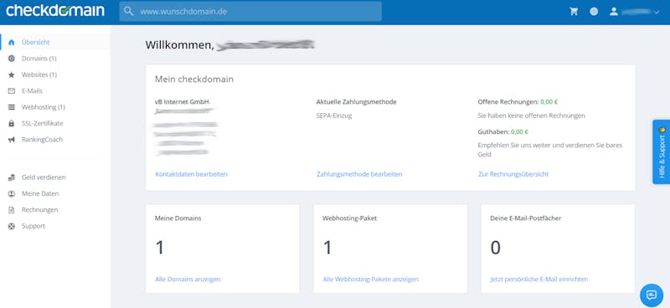
Task: Click Zahlungsmethode bearbeiten link
Action: (x=359, y=174)
